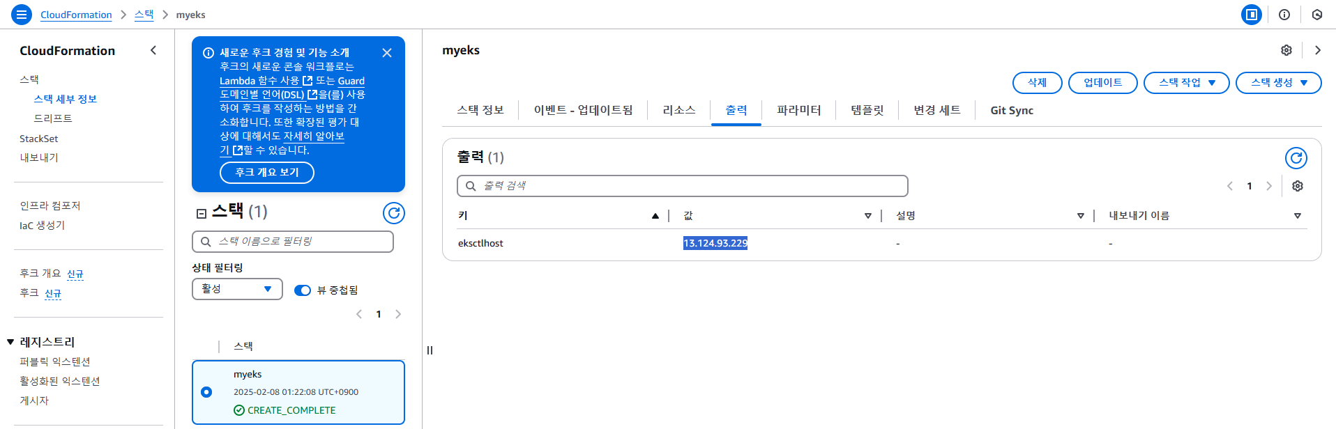Viewport: 1336px width, 429px height.
Task: Open outputs table preferences gear
Action: (x=1297, y=186)
